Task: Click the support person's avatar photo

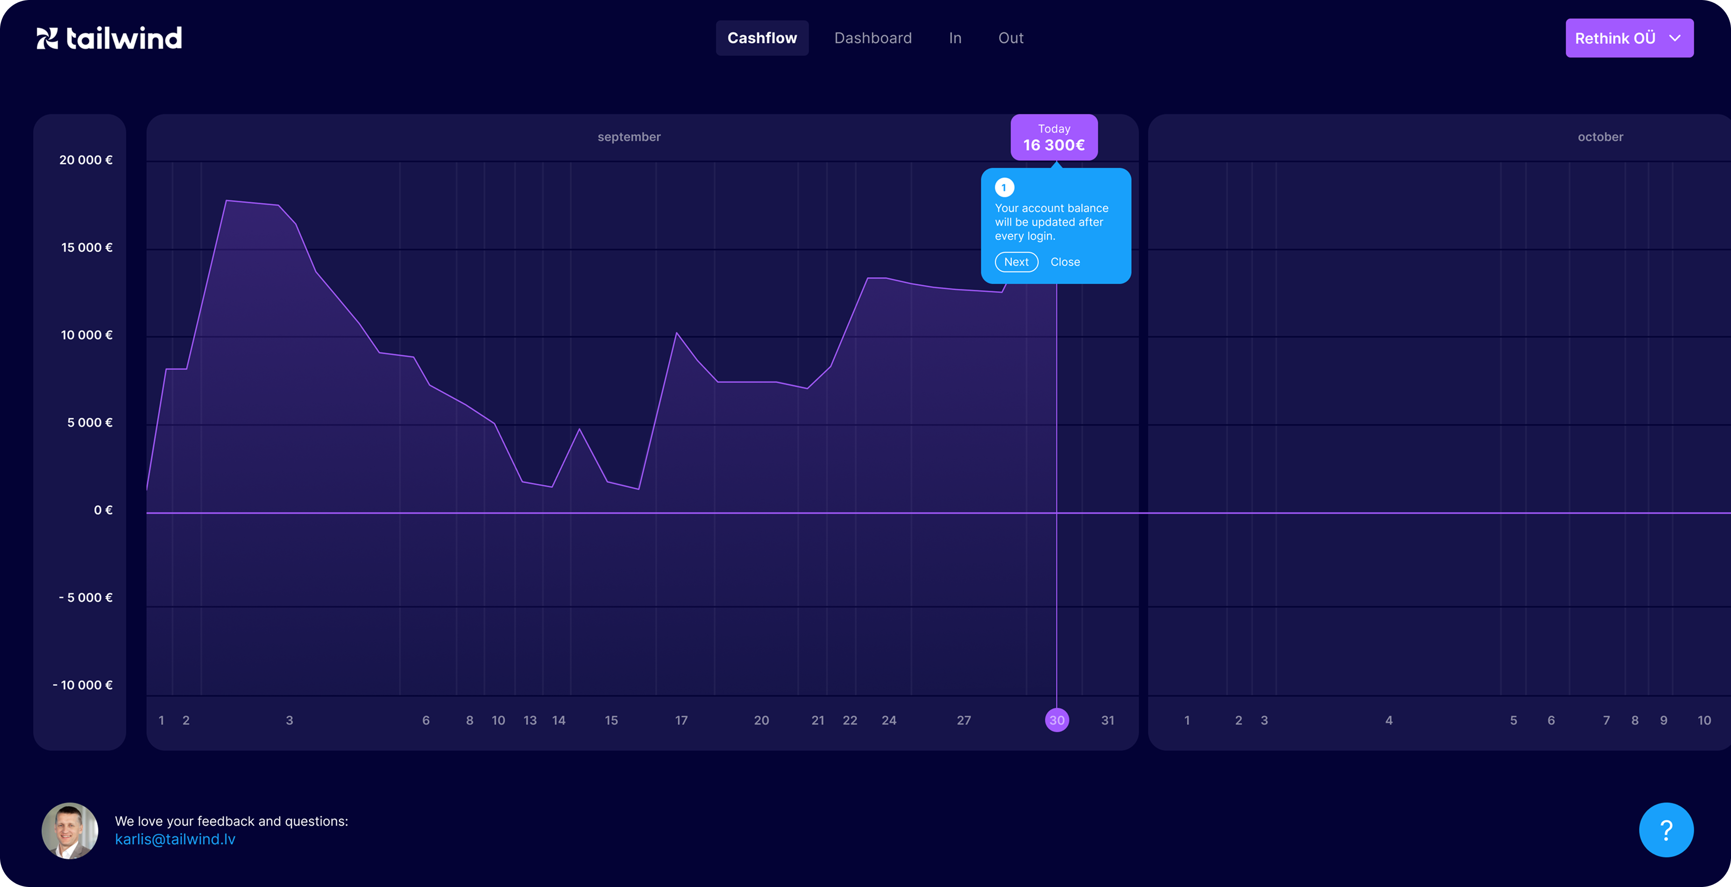Action: 70,831
